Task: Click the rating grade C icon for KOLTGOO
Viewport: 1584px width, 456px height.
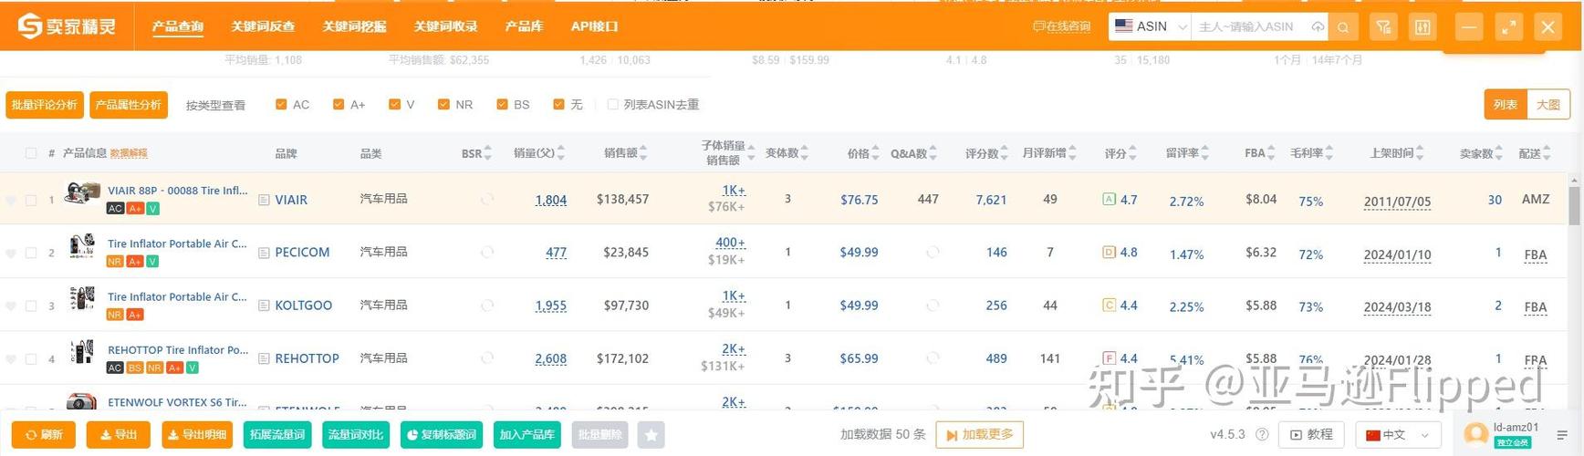Action: 1110,305
